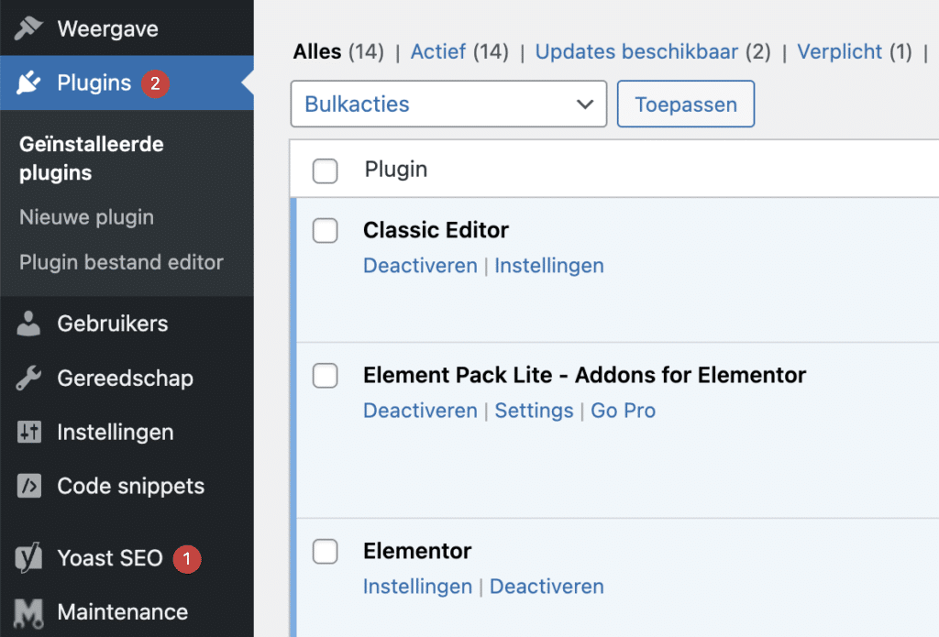The width and height of the screenshot is (939, 637).
Task: Open Instellingen link under Elementor
Action: (x=417, y=586)
